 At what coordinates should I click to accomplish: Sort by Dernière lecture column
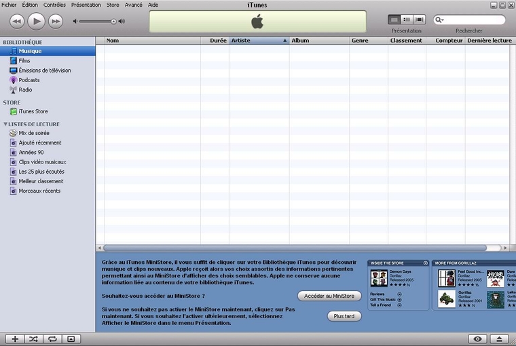tap(490, 41)
